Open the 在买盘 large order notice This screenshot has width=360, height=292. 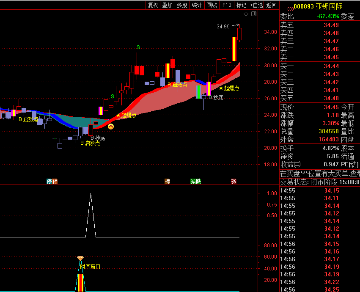coord(319,174)
